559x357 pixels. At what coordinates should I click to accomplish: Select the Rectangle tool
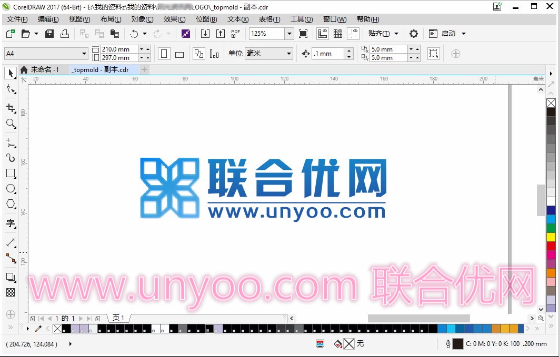11,174
